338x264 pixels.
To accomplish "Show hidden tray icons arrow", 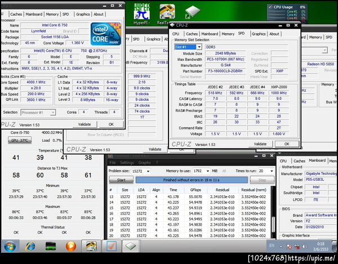I will [x=281, y=247].
